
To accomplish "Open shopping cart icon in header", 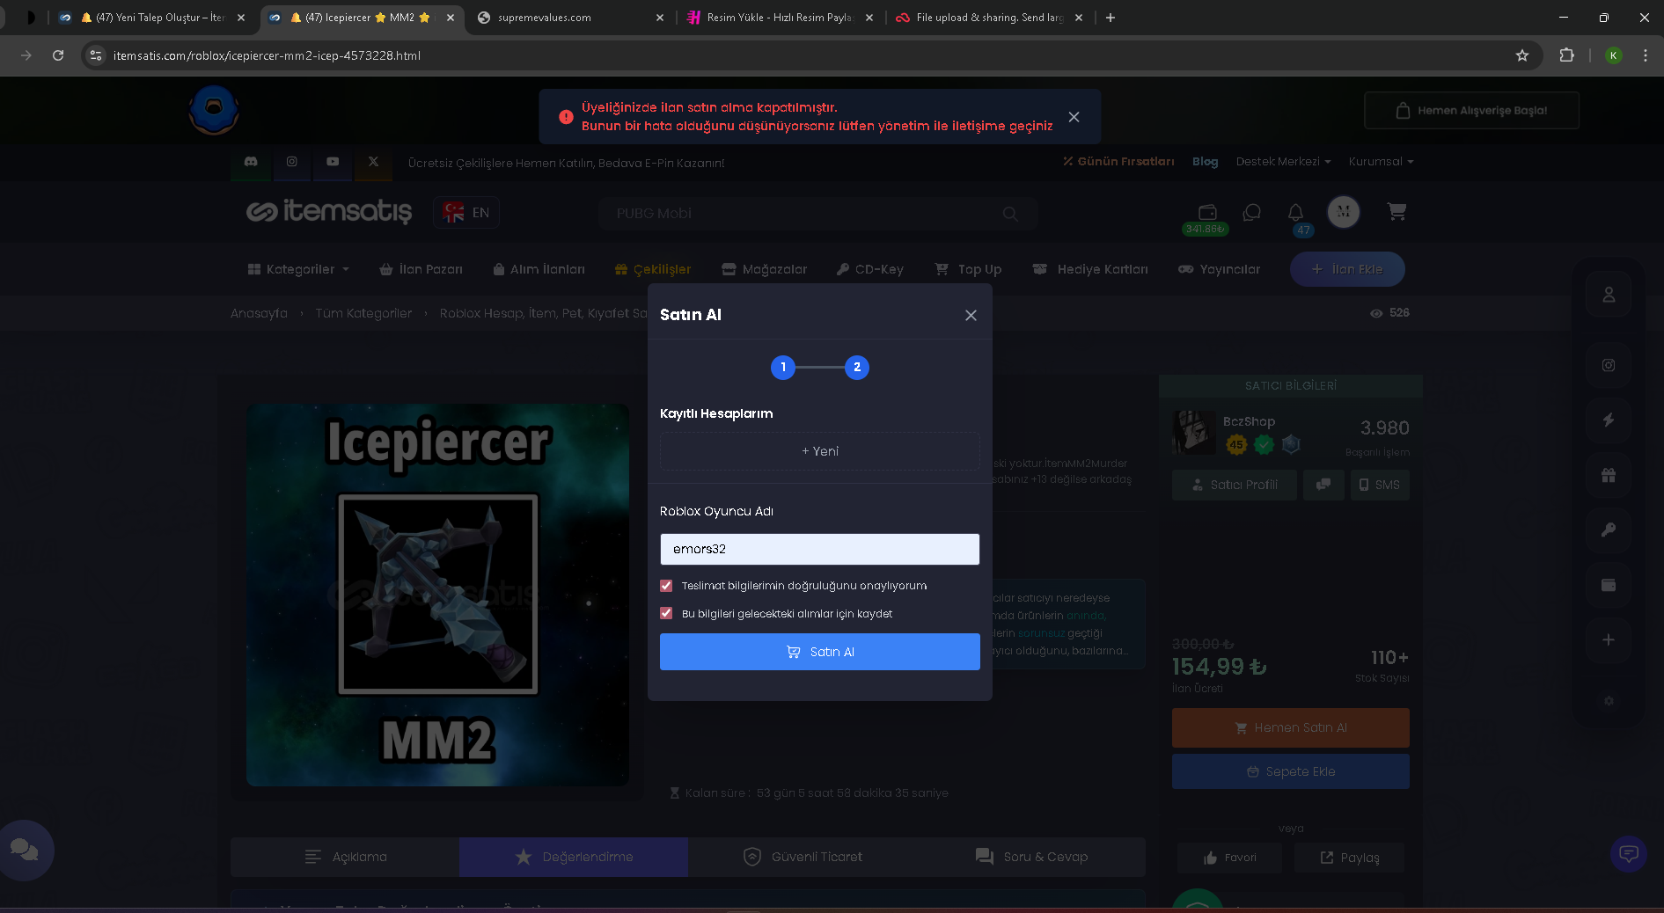I will (x=1396, y=211).
